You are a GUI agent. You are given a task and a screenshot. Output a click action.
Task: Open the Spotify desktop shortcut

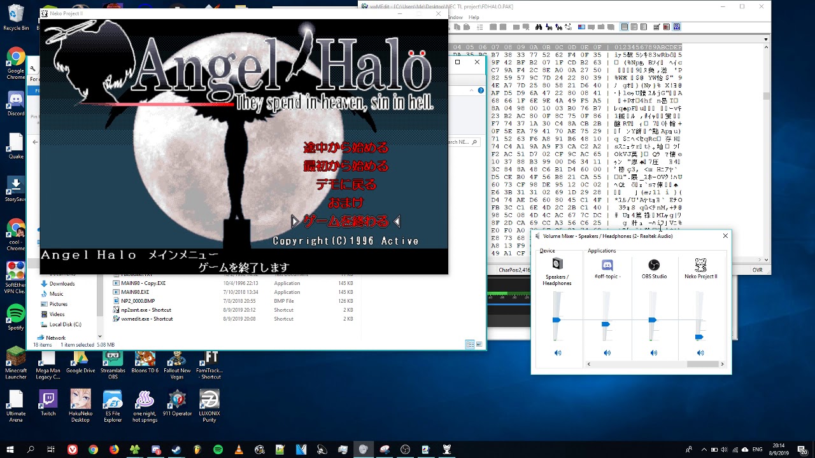tap(16, 317)
